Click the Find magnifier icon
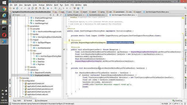This screenshot has height=105, width=187. click(x=40, y=8)
